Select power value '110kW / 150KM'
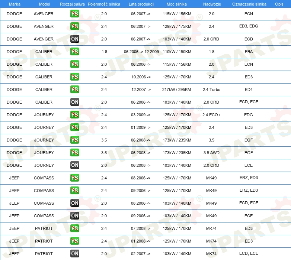The image size is (291, 260). point(177,52)
